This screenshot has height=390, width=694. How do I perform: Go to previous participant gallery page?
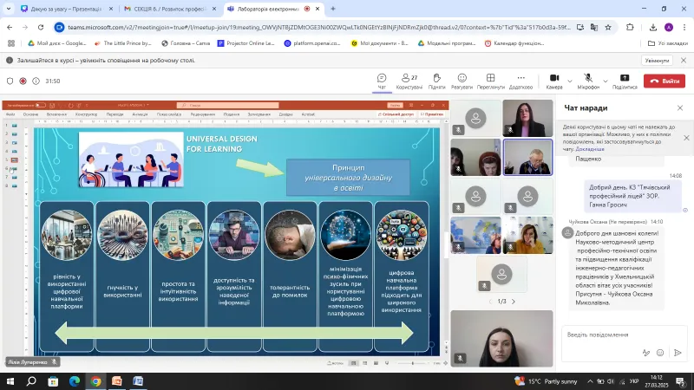click(490, 302)
